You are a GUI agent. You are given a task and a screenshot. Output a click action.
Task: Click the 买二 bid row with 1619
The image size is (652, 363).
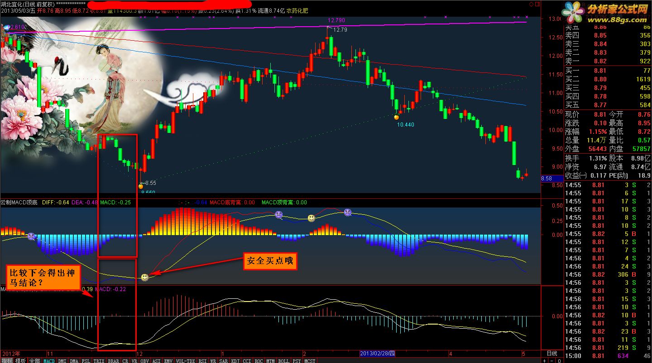tap(608, 79)
